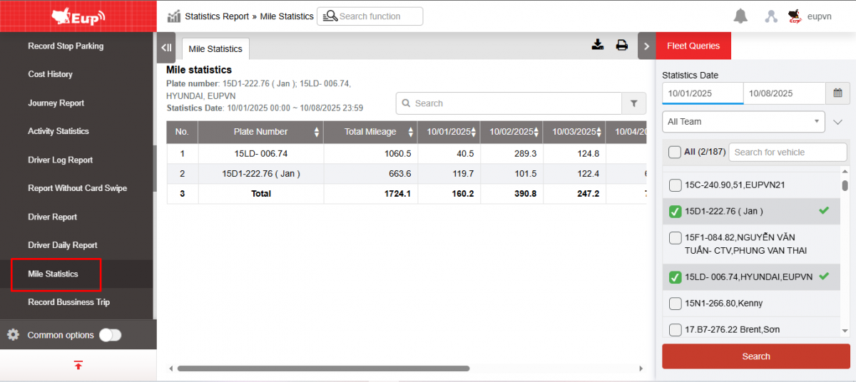Open the calendar date picker icon
The height and width of the screenshot is (382, 856).
point(837,93)
